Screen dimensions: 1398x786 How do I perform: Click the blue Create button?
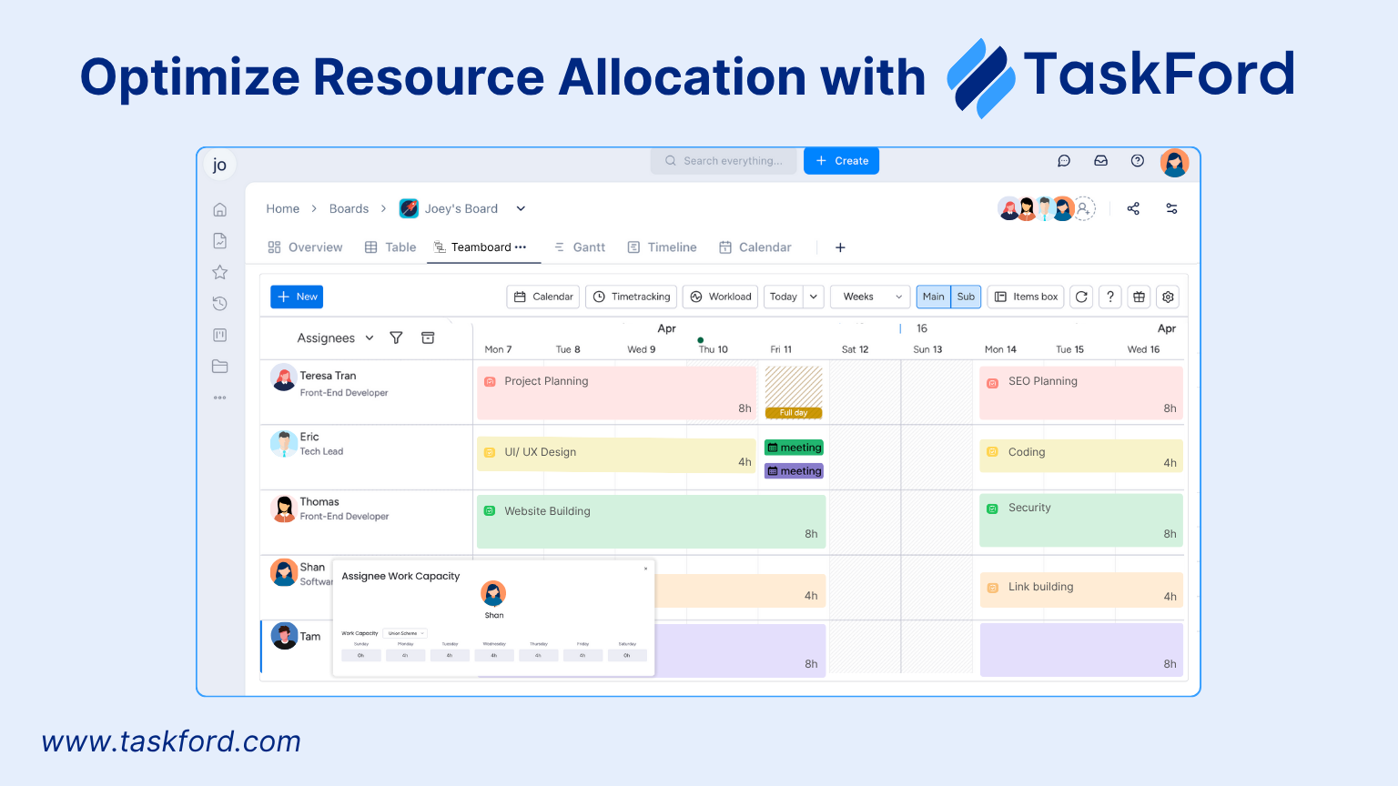[x=841, y=161]
